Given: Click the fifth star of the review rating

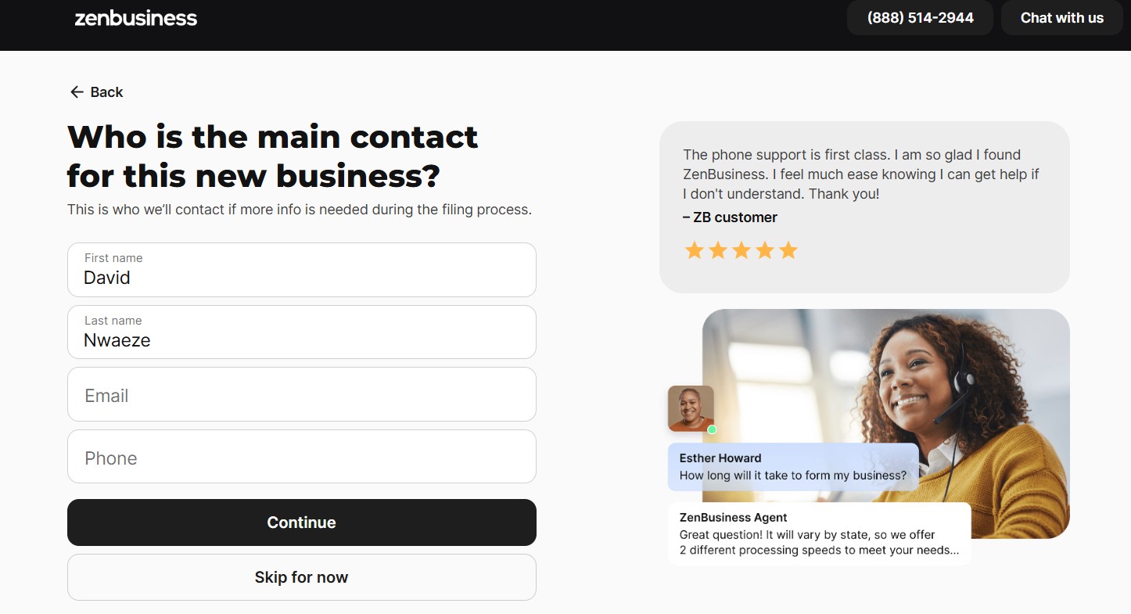Looking at the screenshot, I should (788, 250).
